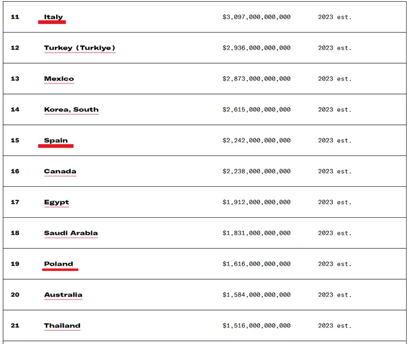This screenshot has width=409, height=344.
Task: Click the Poland country link
Action: pyautogui.click(x=58, y=264)
